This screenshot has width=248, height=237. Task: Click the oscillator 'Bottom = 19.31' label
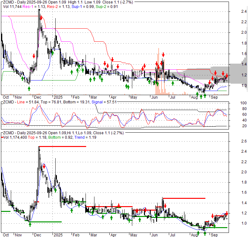point(77,102)
